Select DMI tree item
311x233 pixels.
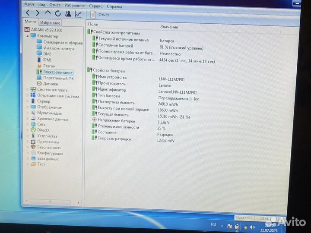pyautogui.click(x=44, y=54)
